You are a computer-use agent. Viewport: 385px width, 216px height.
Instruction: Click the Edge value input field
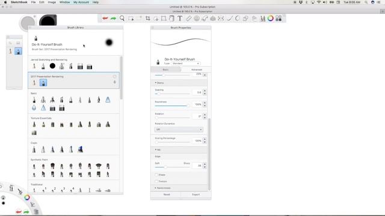pos(197,166)
